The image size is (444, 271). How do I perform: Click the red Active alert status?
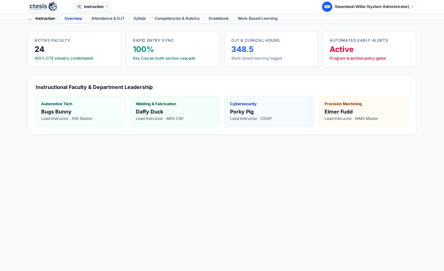tap(341, 49)
